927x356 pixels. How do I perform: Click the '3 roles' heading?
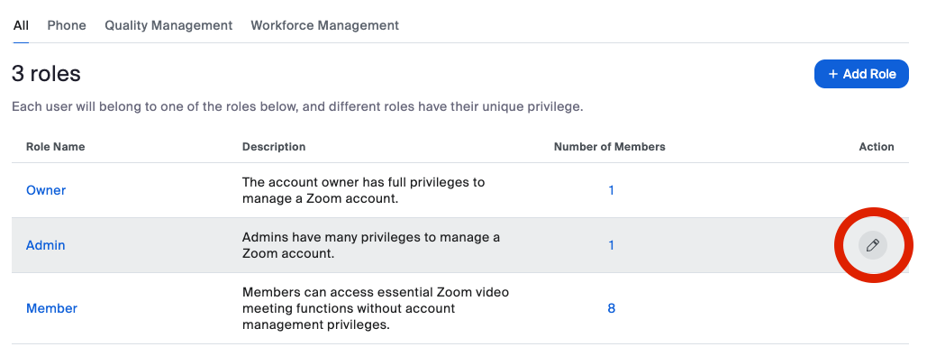pos(46,74)
